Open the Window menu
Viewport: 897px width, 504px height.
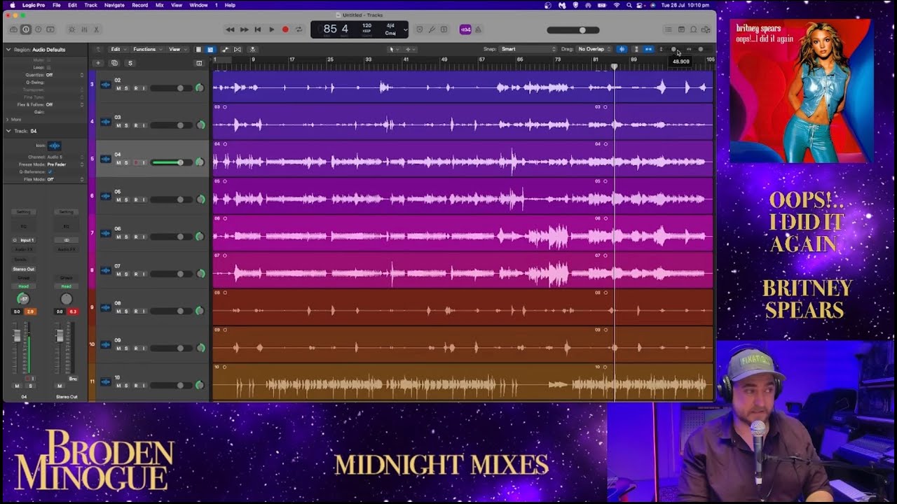tap(198, 5)
